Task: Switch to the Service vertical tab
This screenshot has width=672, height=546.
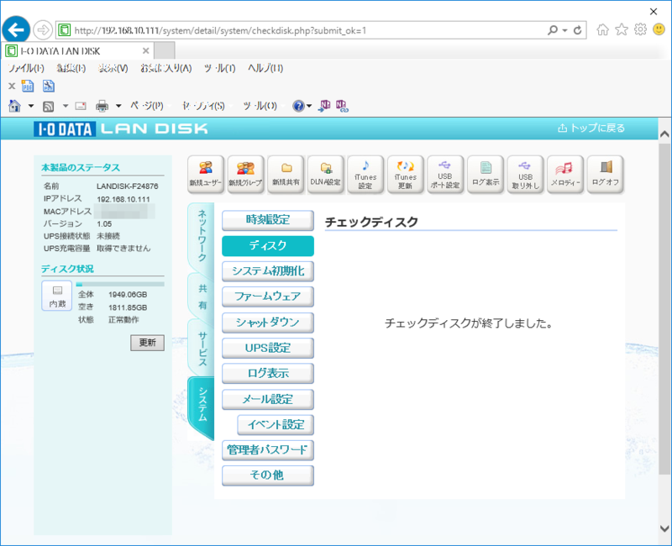Action: coord(202,349)
